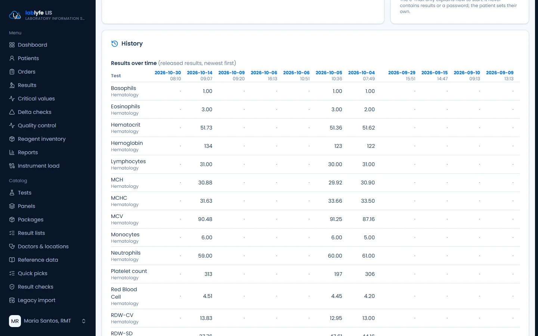Image resolution: width=538 pixels, height=336 pixels.
Task: Click the MR user avatar
Action: [15, 321]
